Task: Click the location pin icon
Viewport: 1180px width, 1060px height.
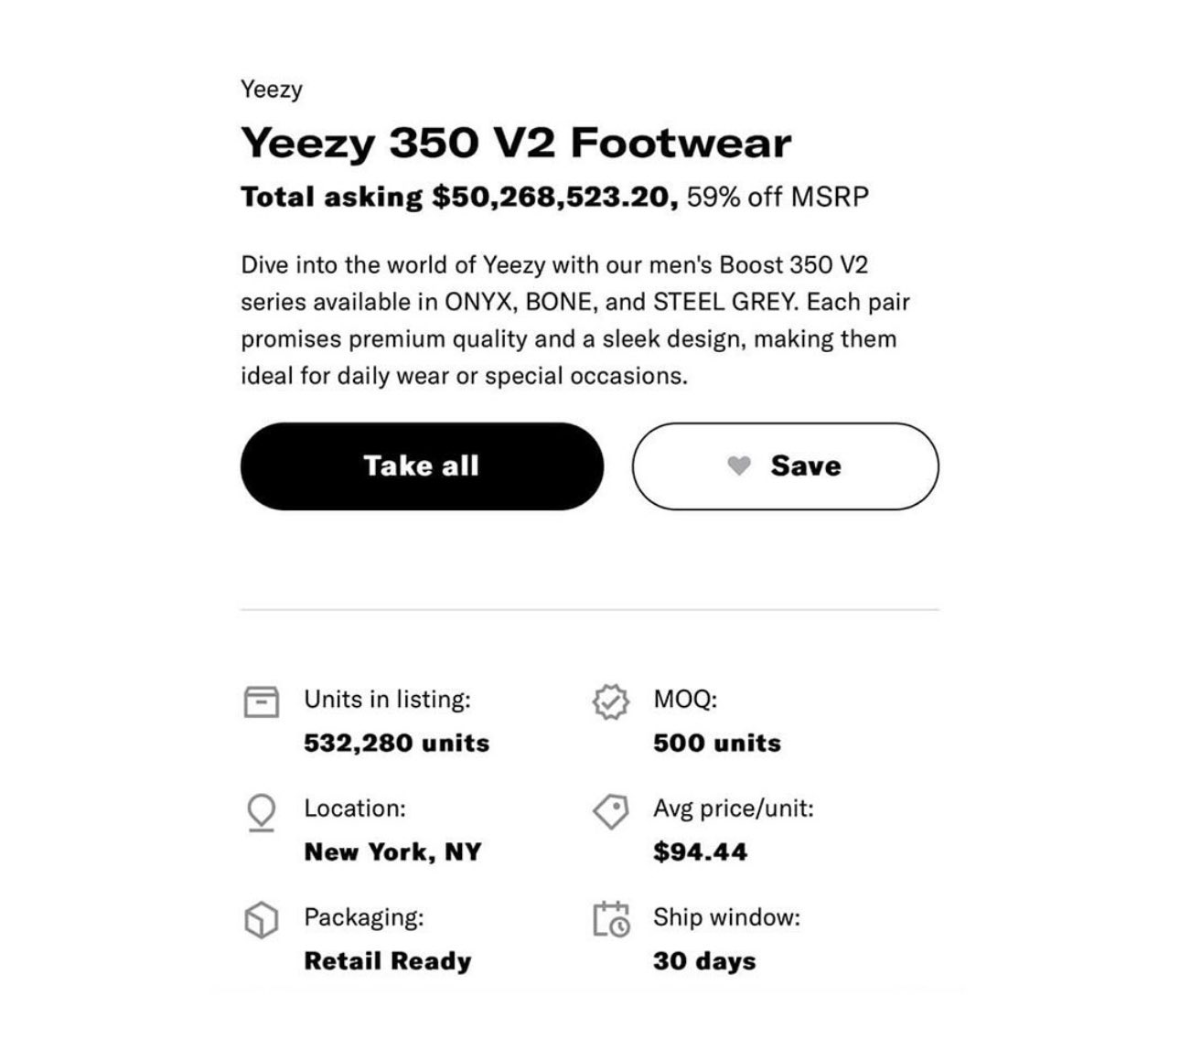Action: click(262, 811)
